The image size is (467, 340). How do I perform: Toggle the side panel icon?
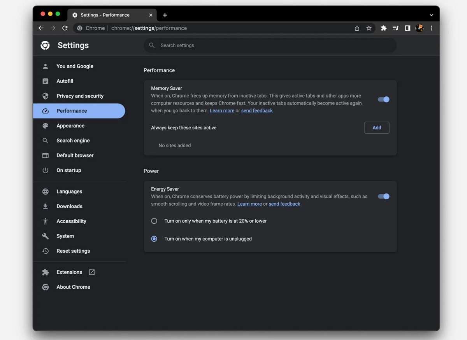[x=407, y=28]
